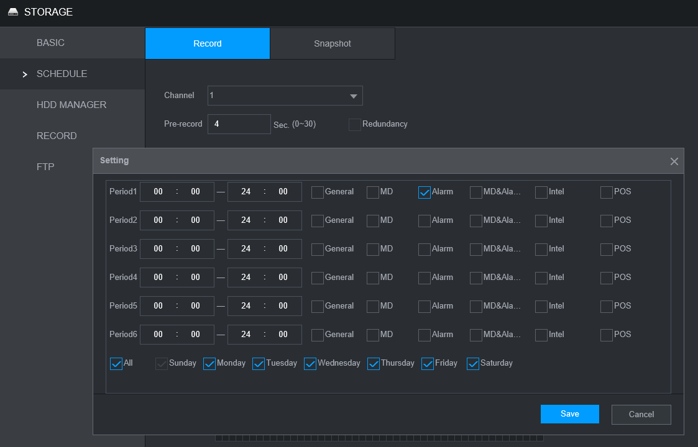Check POS for Period6
Screen dimensions: 698x447
point(607,335)
